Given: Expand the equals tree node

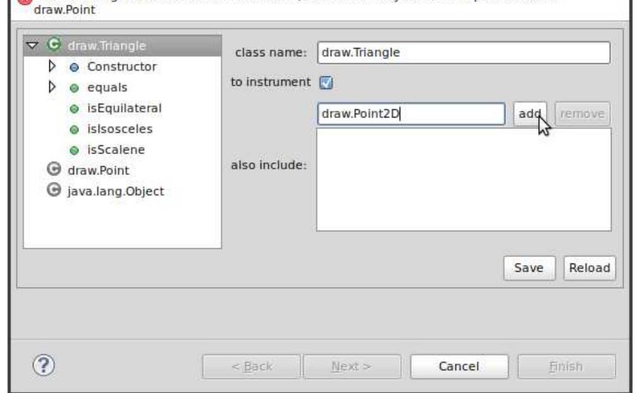Looking at the screenshot, I should 52,87.
